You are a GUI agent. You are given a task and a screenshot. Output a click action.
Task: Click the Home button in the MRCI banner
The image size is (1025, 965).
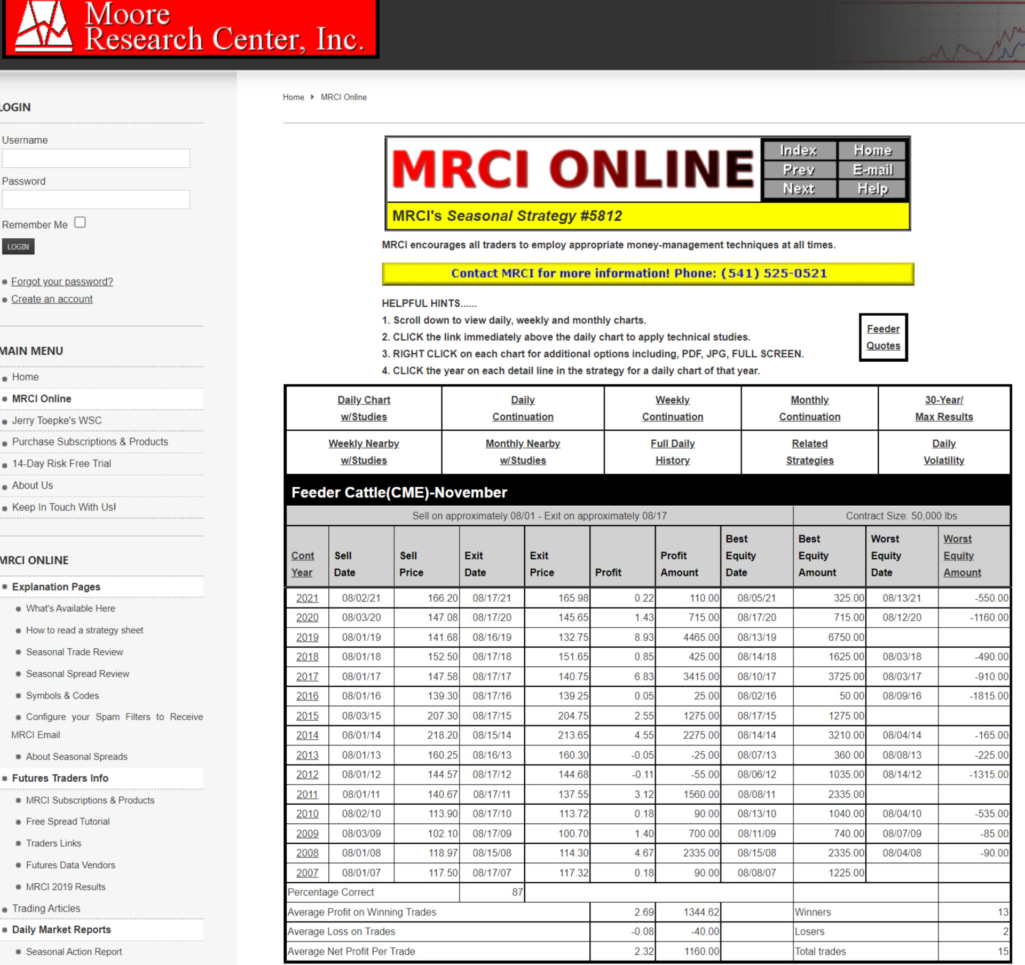(x=872, y=150)
